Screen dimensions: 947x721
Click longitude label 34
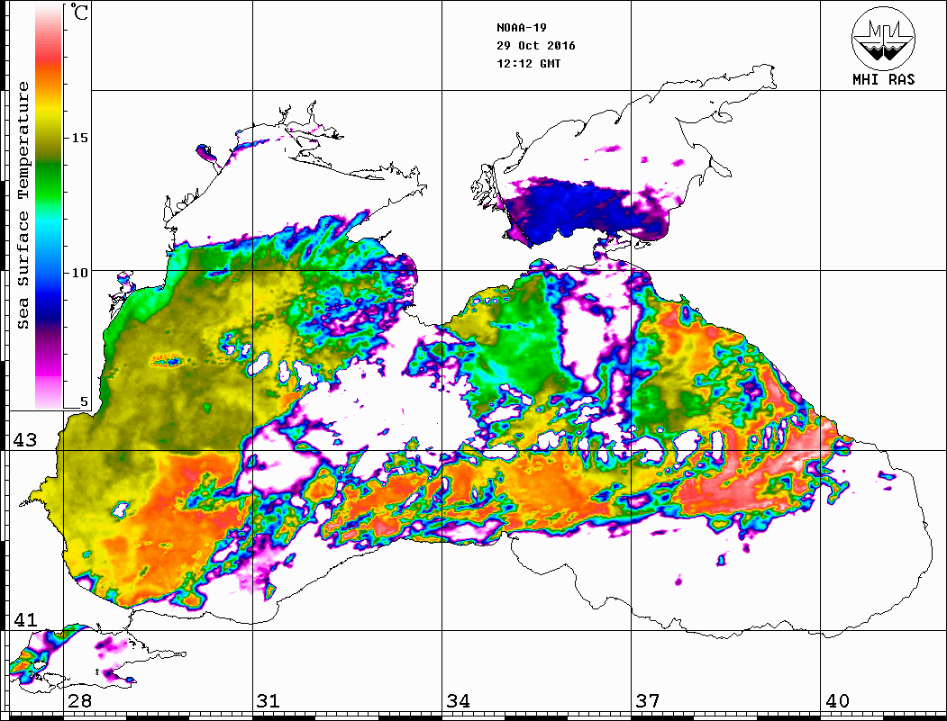point(458,701)
